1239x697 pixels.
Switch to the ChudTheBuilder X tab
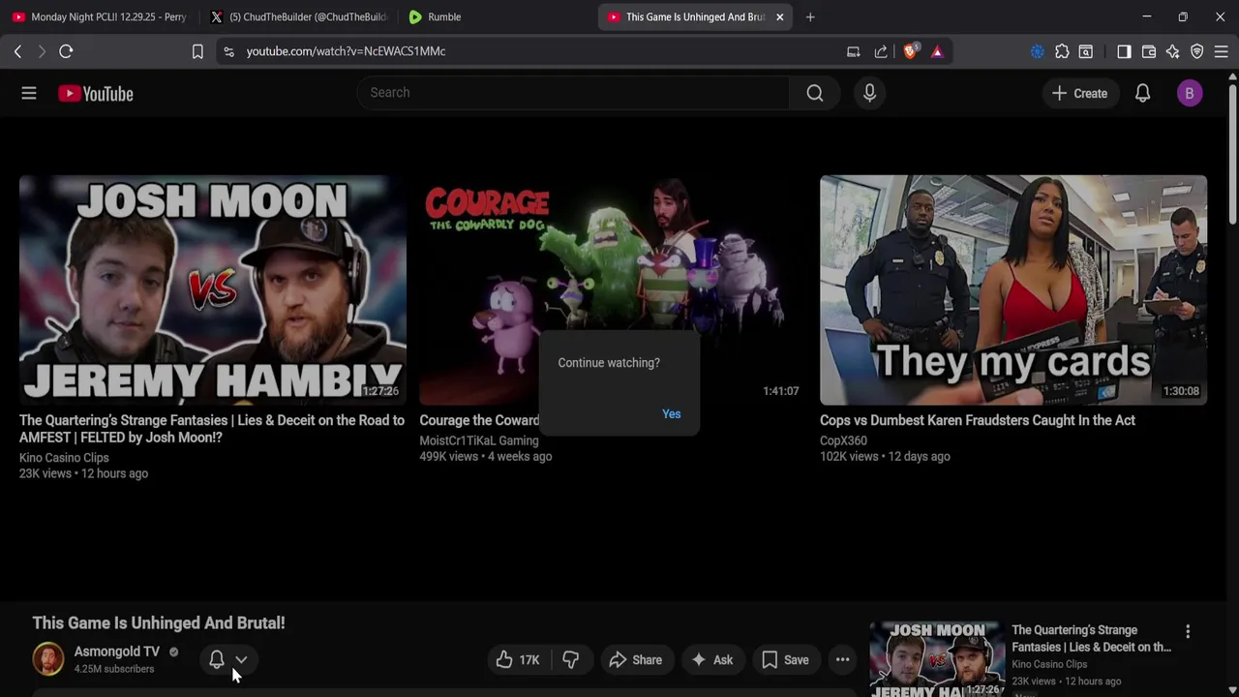300,16
